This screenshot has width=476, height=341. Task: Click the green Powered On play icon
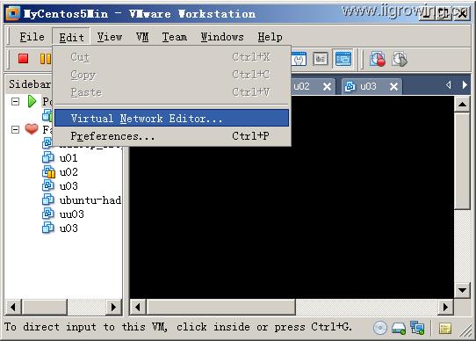pyautogui.click(x=32, y=101)
